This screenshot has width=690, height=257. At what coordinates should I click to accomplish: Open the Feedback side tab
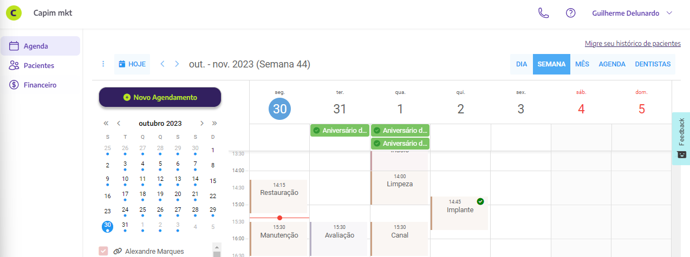(x=681, y=138)
